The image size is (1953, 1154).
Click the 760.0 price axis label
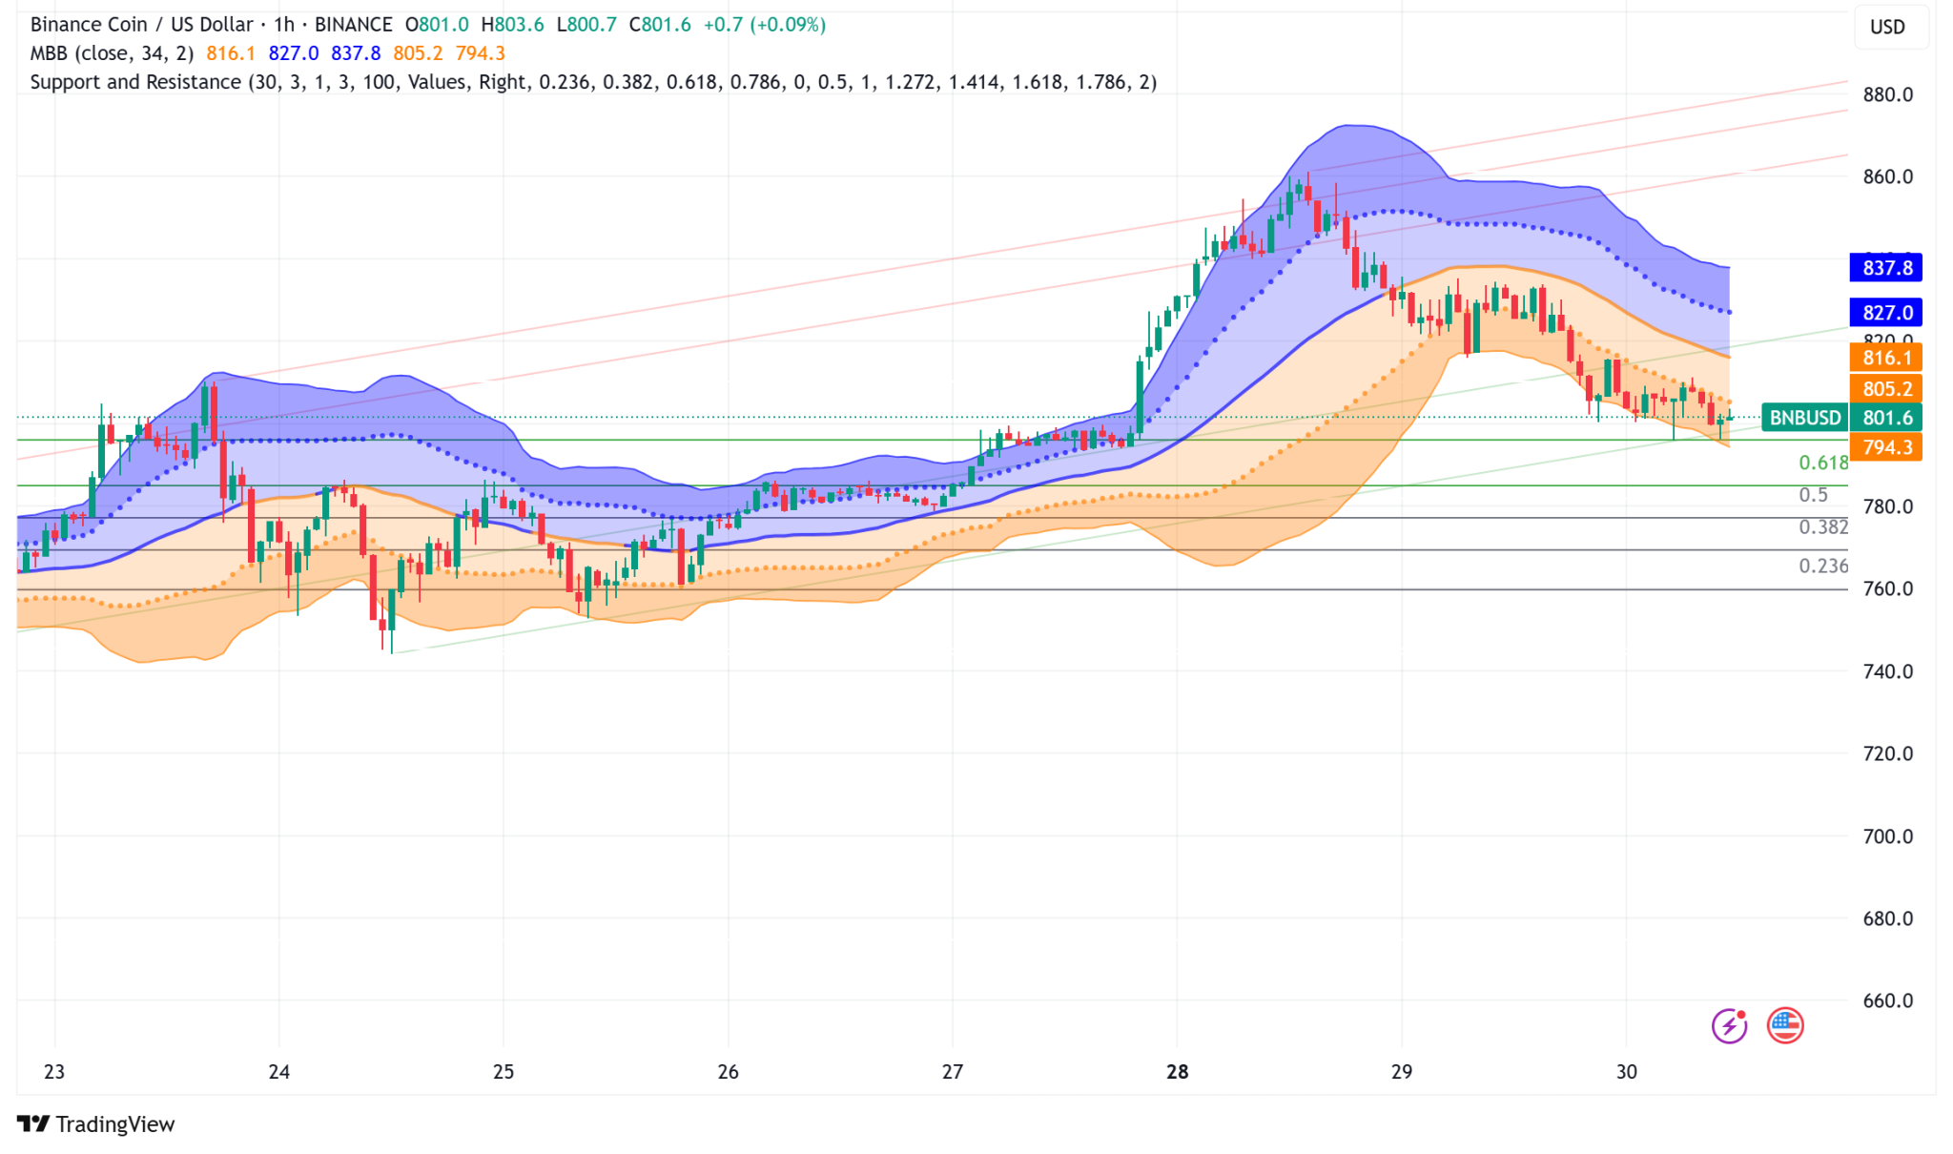point(1887,589)
